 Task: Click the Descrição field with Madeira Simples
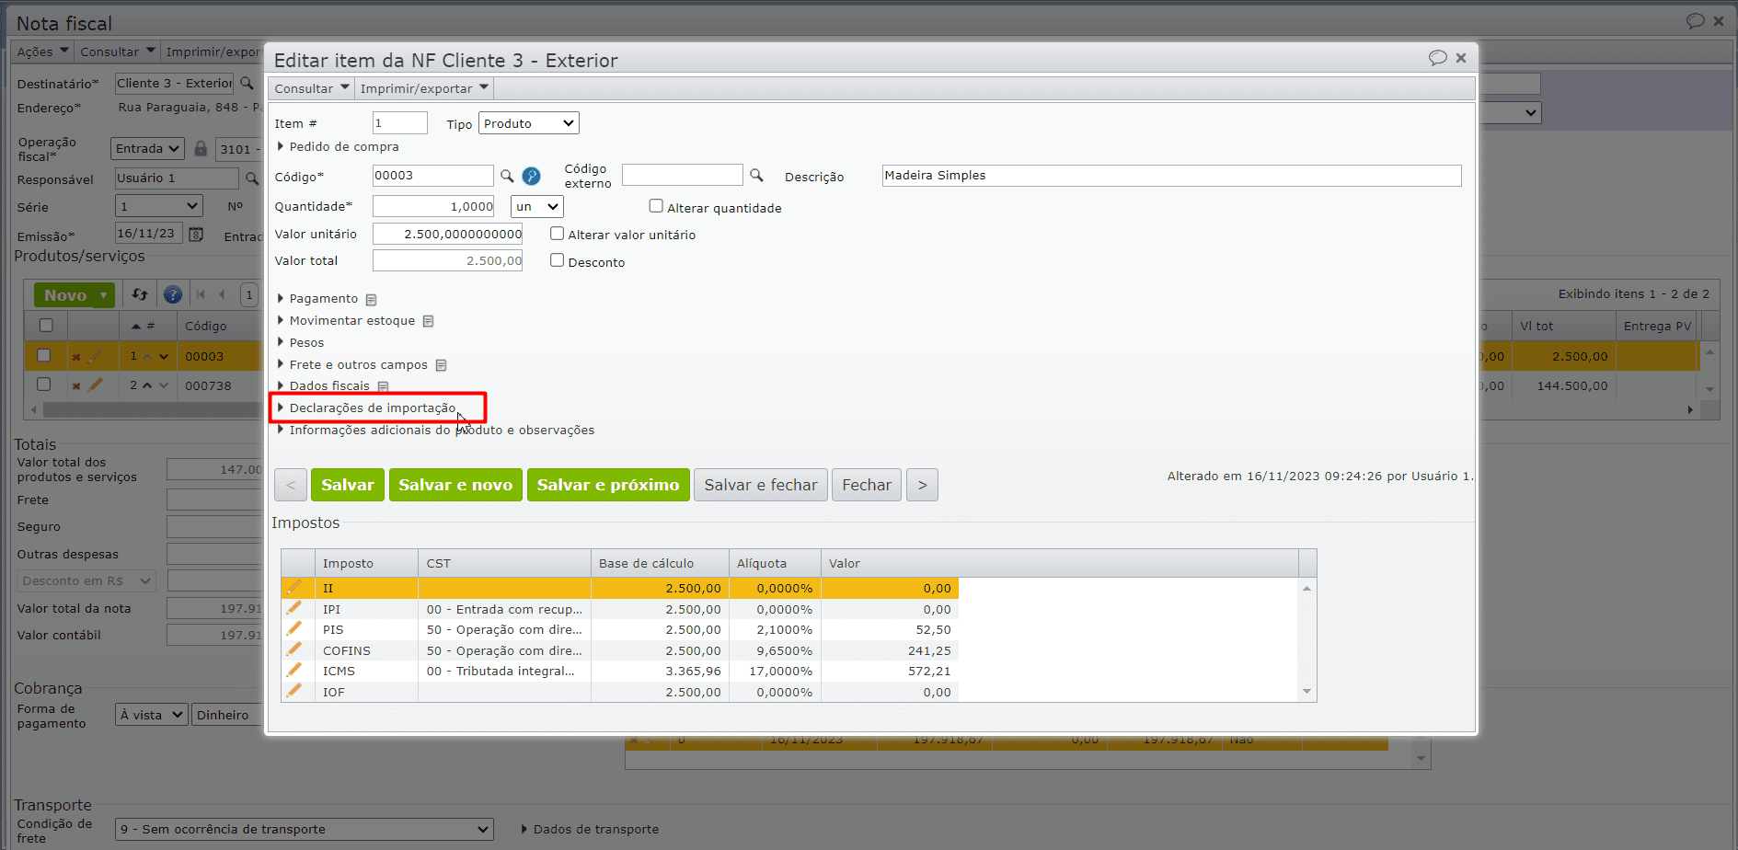(x=1170, y=176)
